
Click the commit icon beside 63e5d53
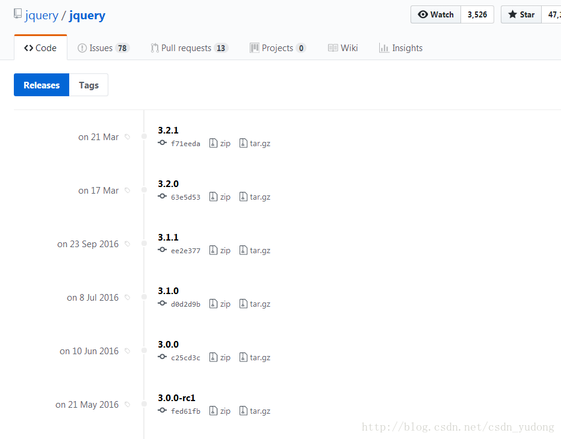click(x=162, y=196)
